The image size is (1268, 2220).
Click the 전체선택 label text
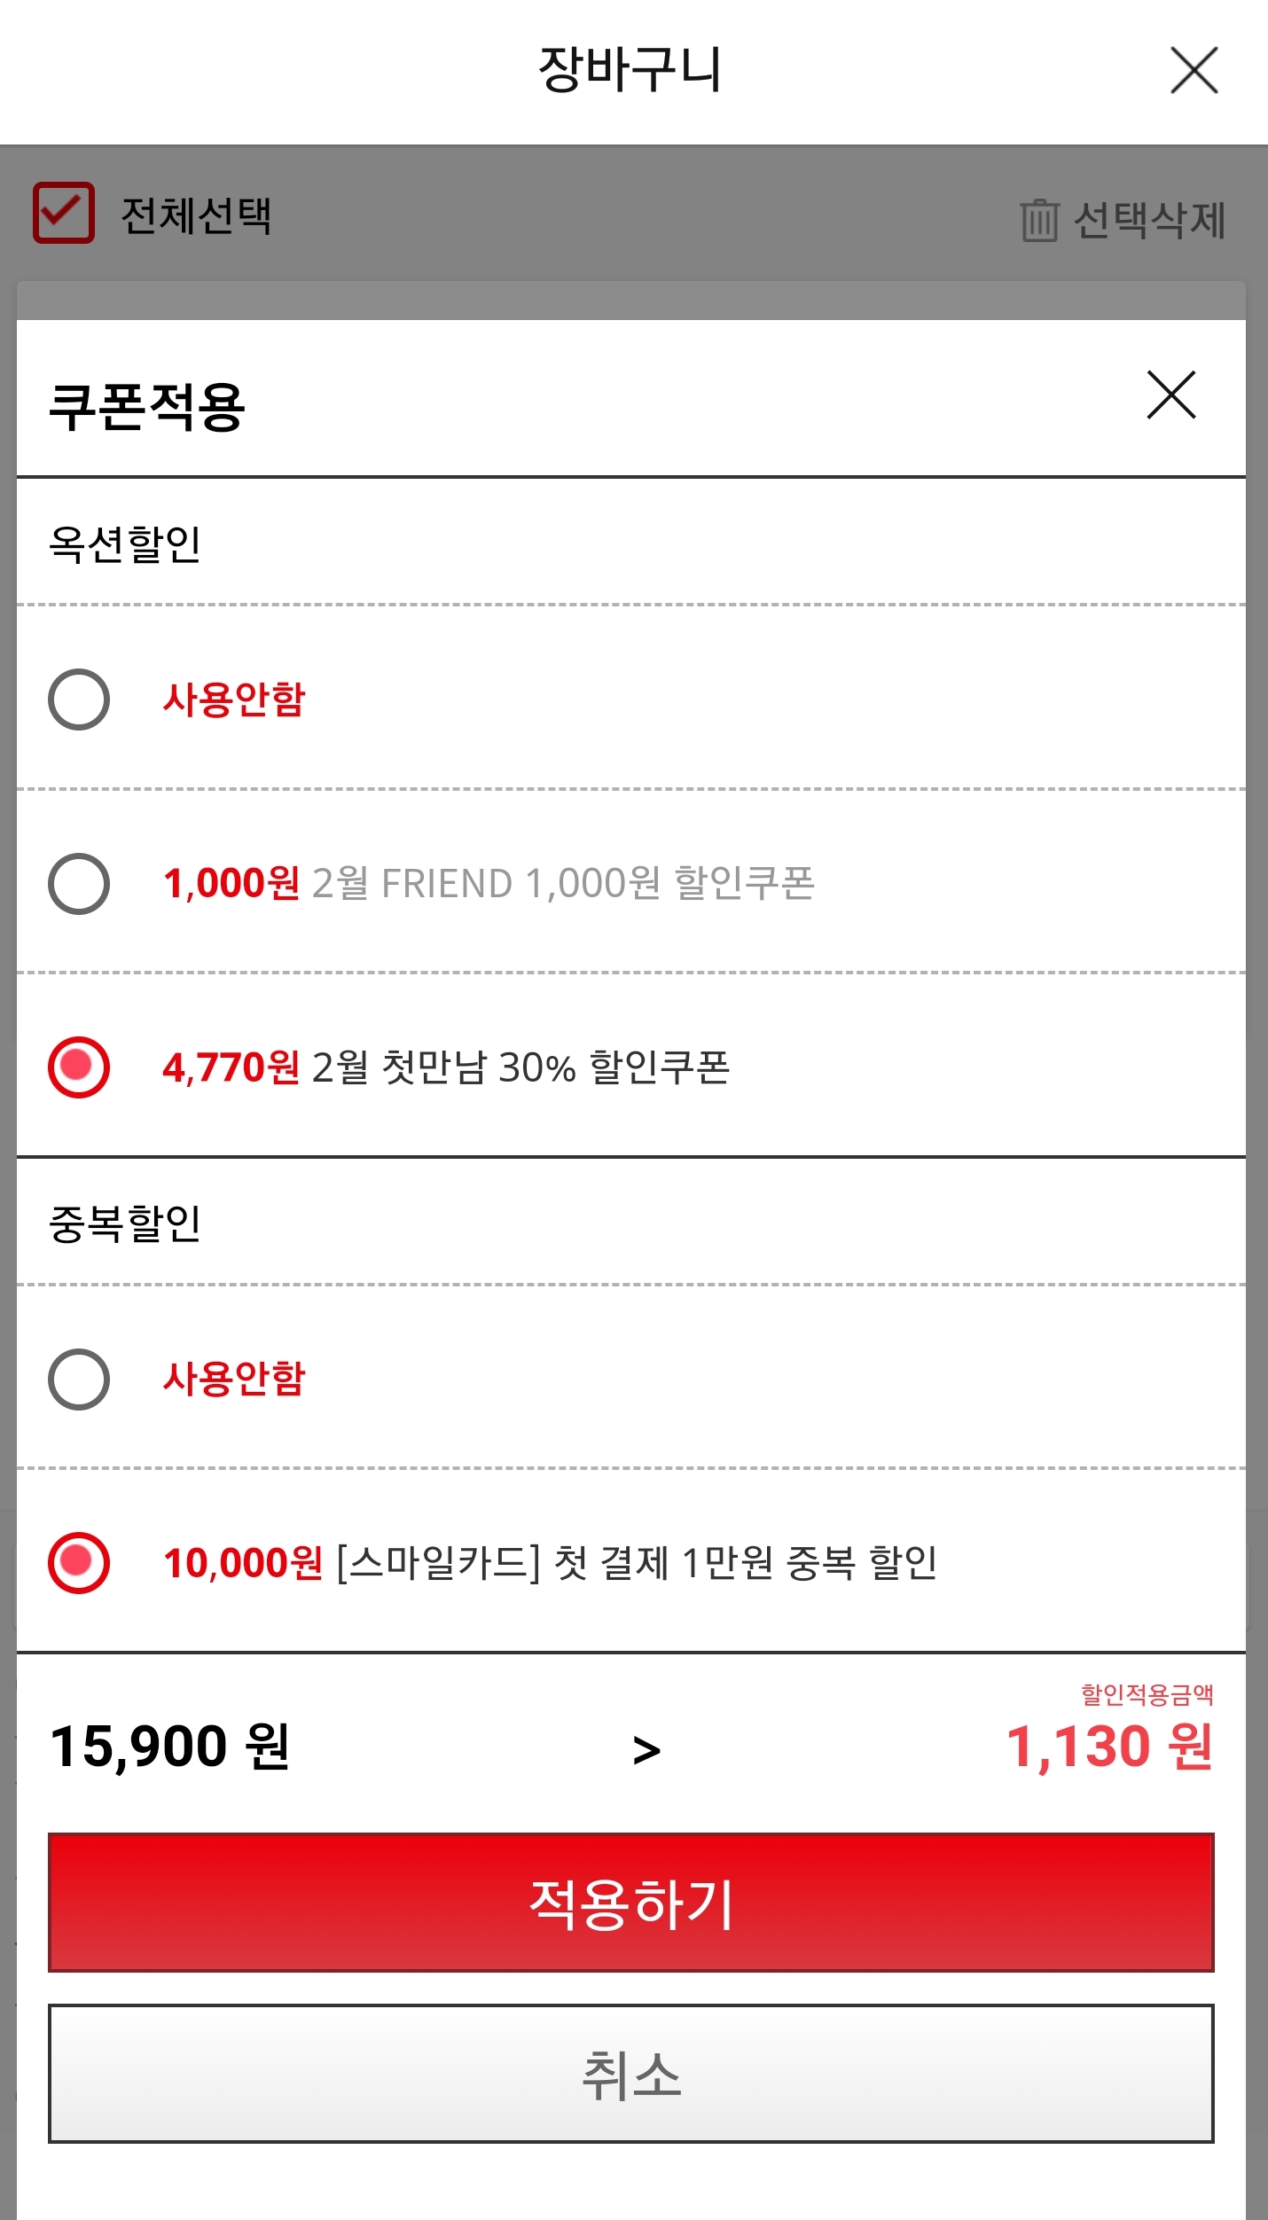[x=196, y=215]
